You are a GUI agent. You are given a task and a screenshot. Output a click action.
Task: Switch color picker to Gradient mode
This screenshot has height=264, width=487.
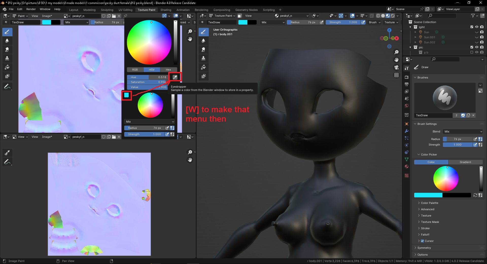[465, 162]
